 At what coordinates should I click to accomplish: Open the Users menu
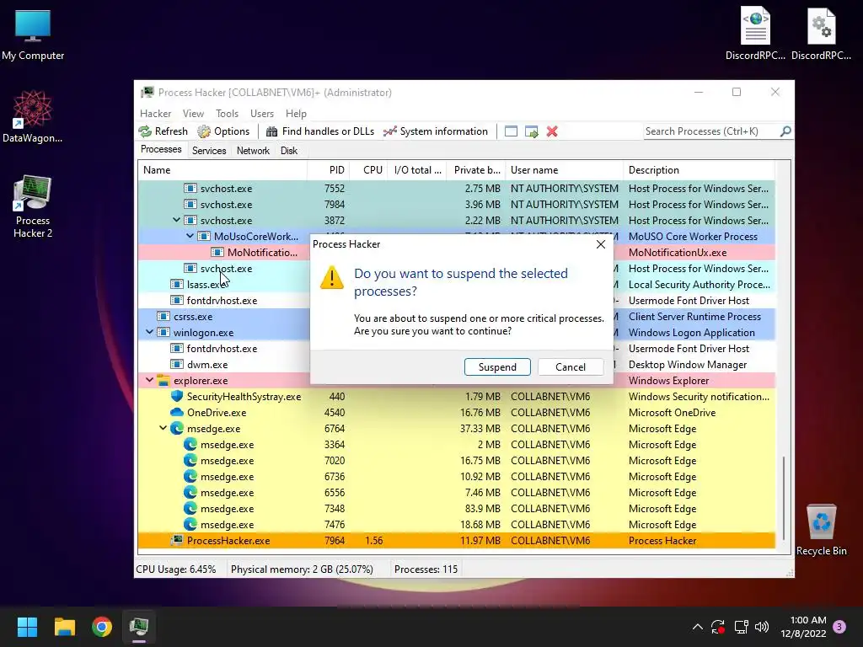(x=262, y=114)
